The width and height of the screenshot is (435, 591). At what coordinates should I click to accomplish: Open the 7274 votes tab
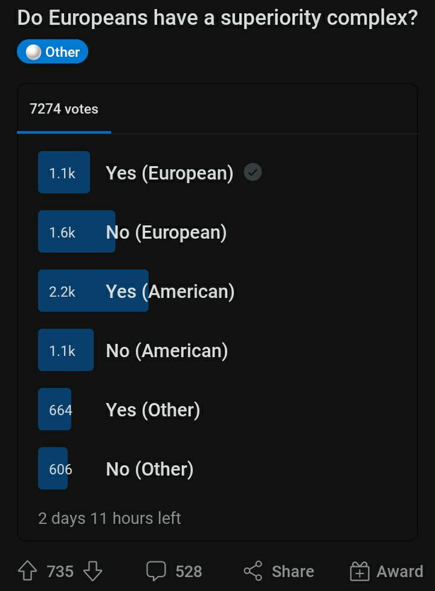click(64, 109)
